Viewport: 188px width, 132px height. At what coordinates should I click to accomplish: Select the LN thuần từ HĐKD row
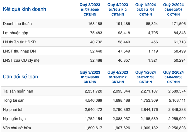(x=94, y=42)
